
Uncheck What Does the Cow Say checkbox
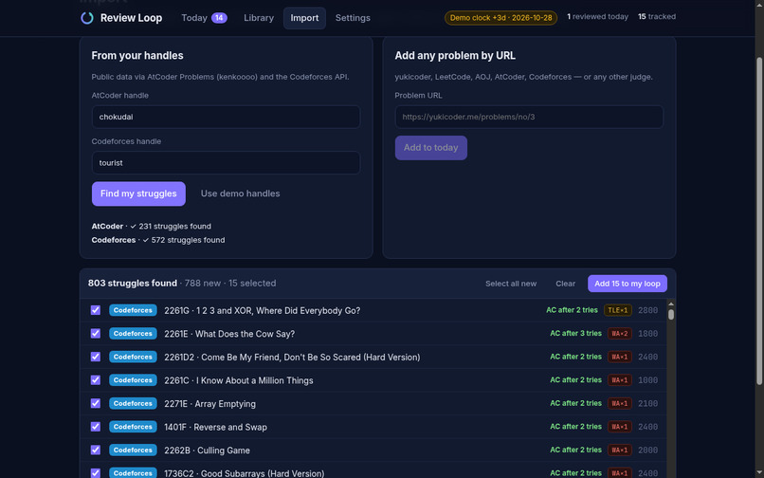click(x=96, y=334)
